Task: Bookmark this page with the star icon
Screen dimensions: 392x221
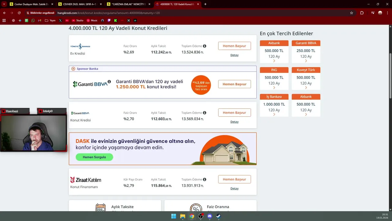Action: pyautogui.click(x=352, y=13)
